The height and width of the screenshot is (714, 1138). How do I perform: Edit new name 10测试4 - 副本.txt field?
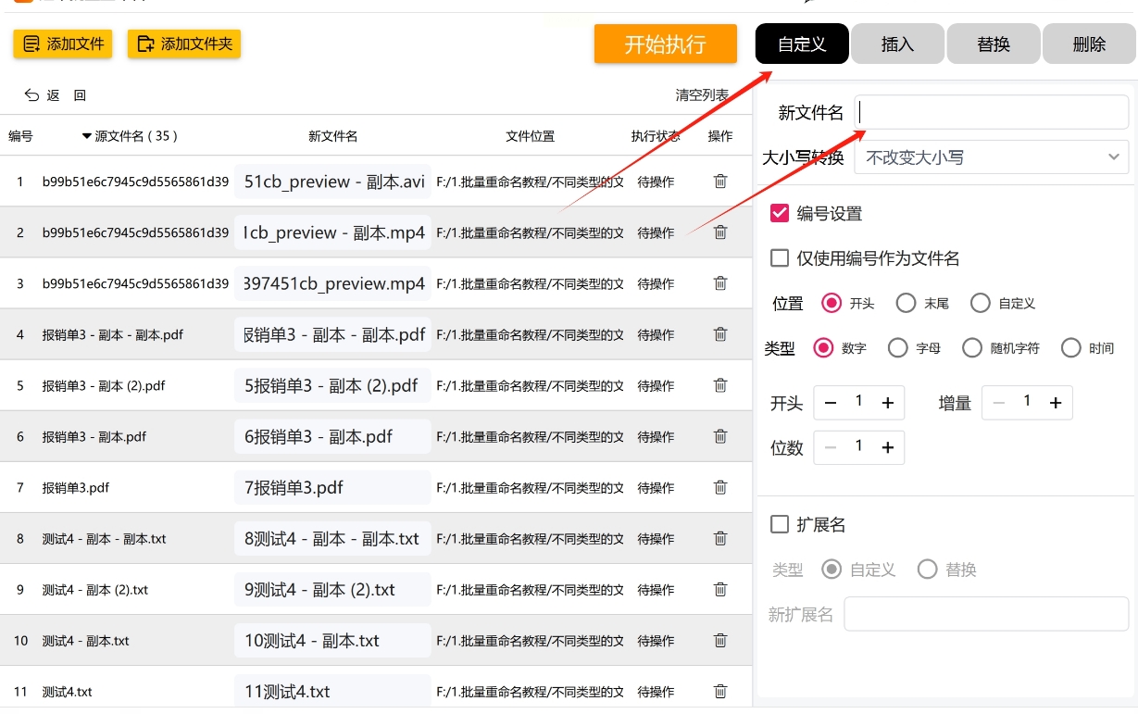pos(332,640)
